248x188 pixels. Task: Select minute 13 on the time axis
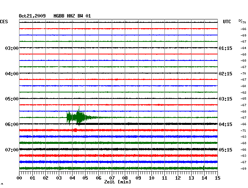[191, 178]
